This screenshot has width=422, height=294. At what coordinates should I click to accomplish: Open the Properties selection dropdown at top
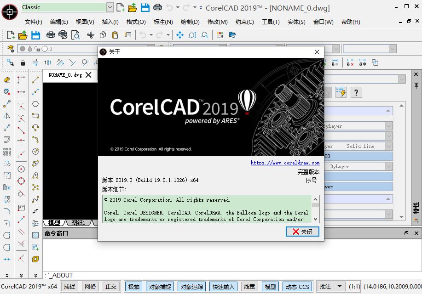(402, 79)
